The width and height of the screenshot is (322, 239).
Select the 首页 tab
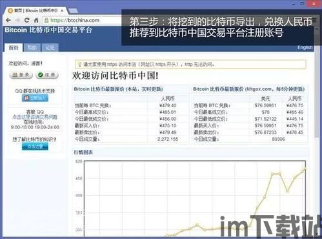coord(14,48)
